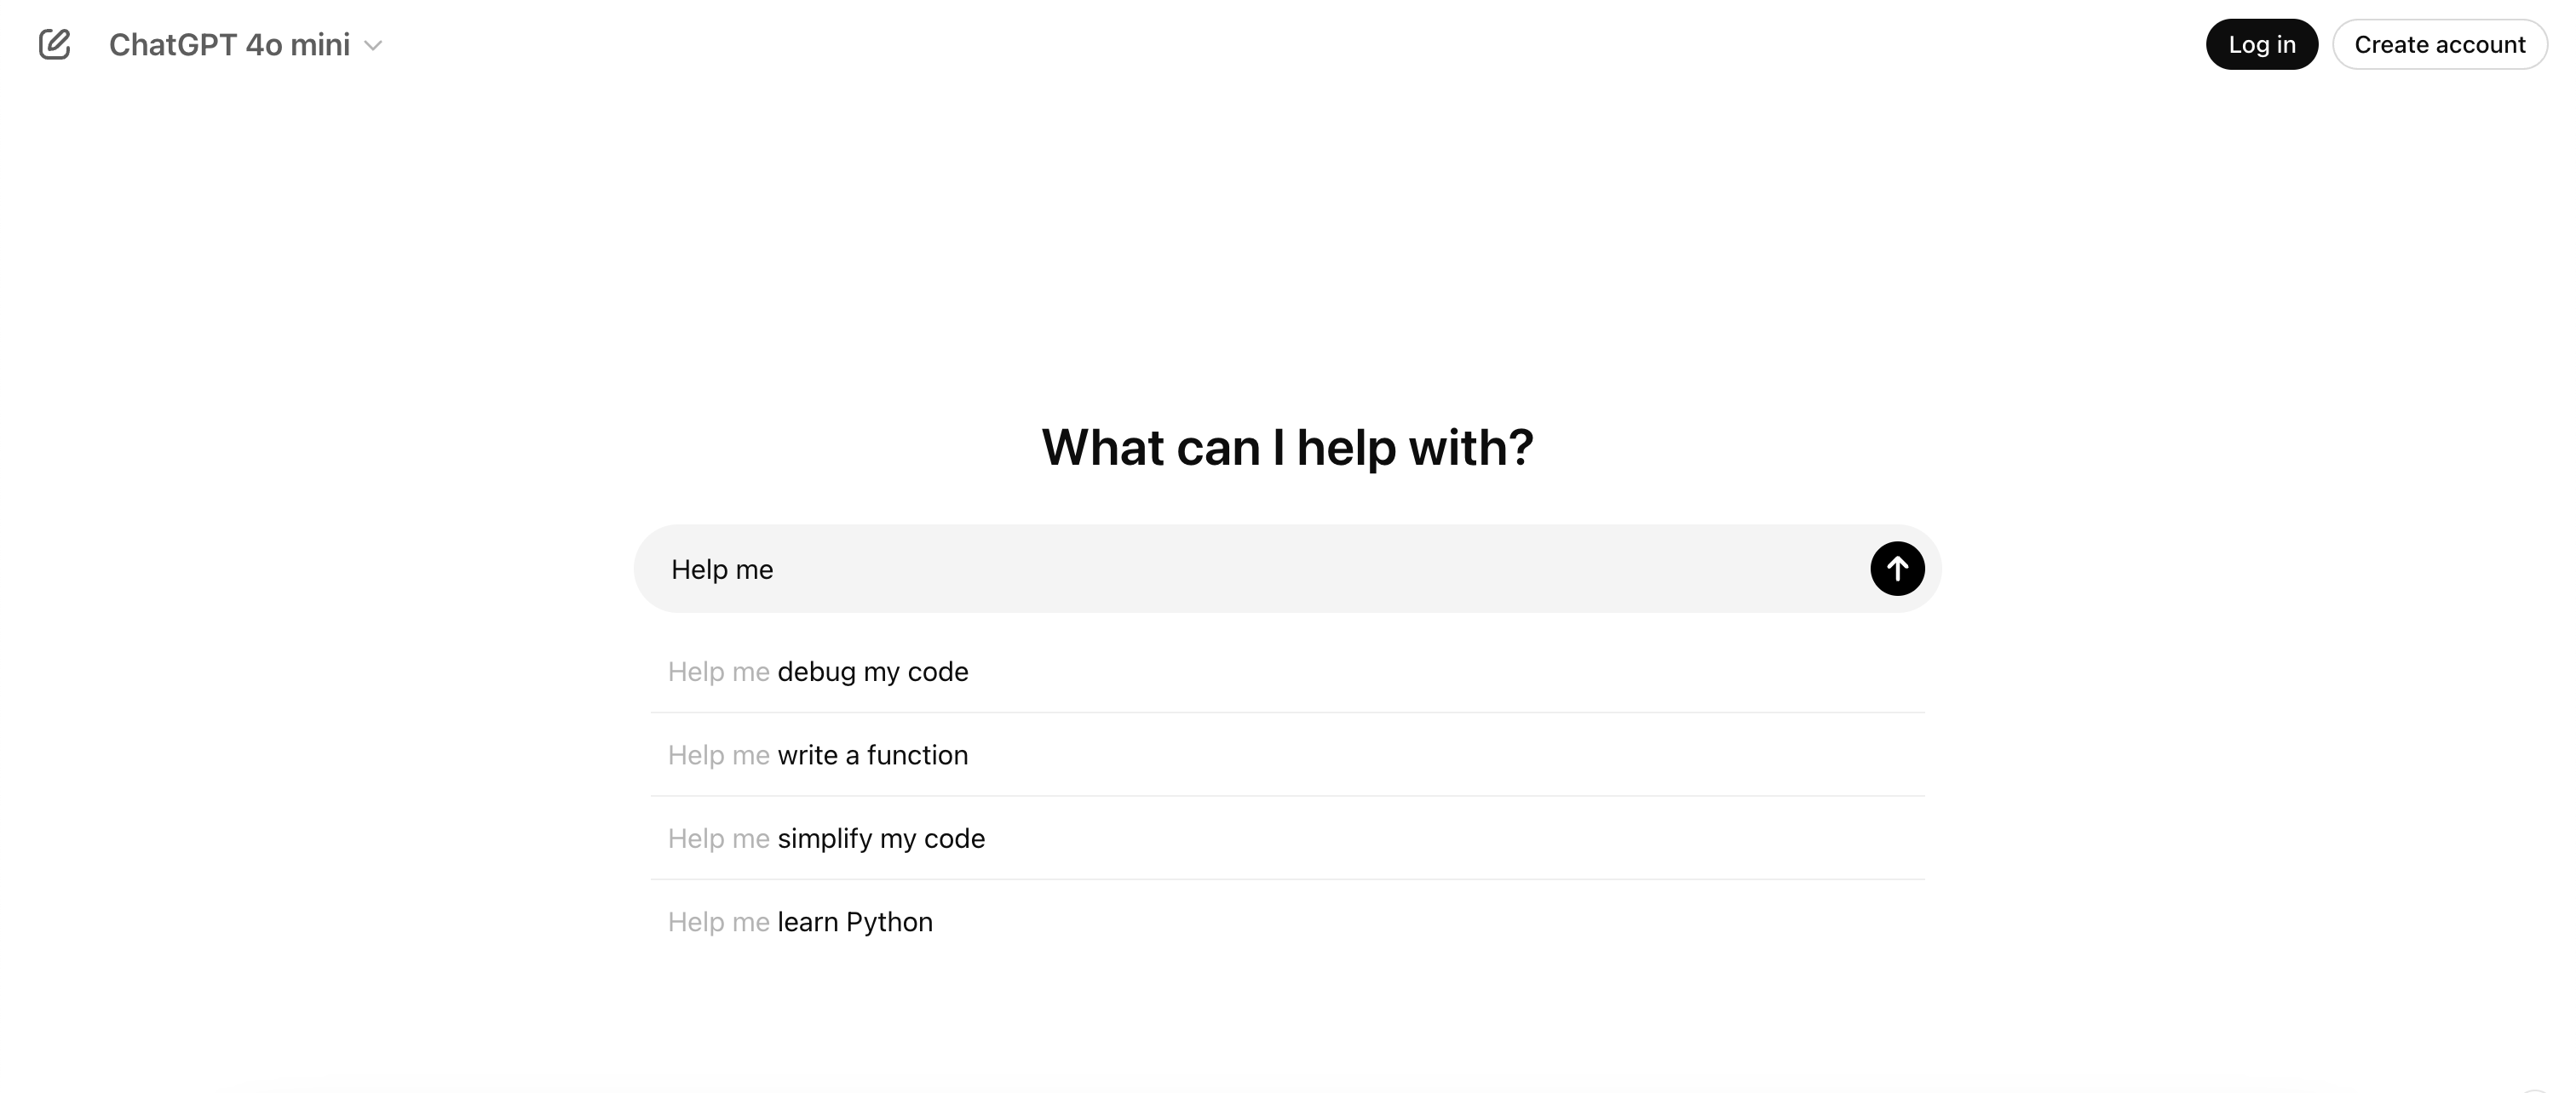Place the cursor after the typed "Help me" text
The height and width of the screenshot is (1093, 2576).
(x=775, y=569)
